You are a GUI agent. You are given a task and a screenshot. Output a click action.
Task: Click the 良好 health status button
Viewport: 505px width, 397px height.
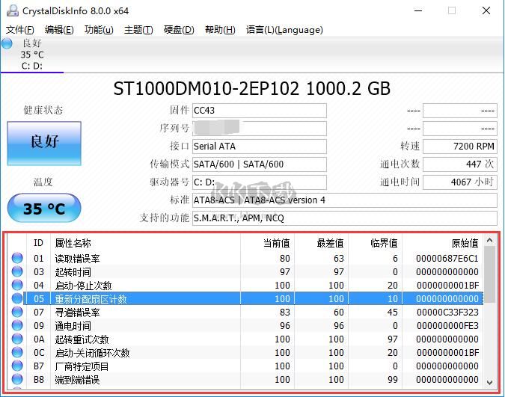click(x=44, y=144)
